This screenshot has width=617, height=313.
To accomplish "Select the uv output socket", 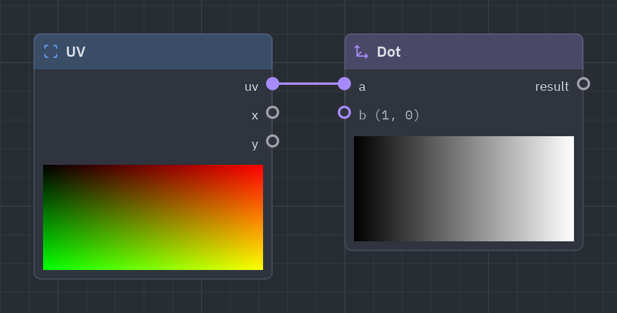I will pyautogui.click(x=273, y=84).
